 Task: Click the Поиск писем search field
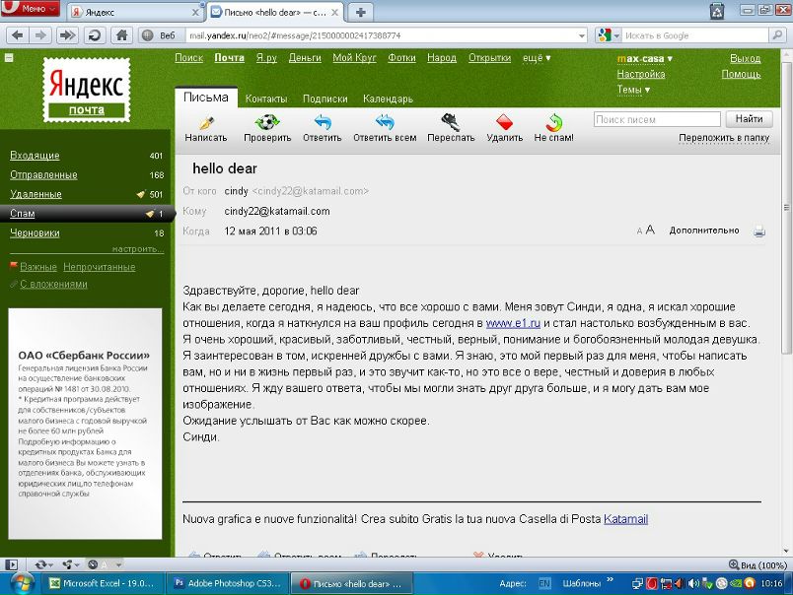[x=656, y=119]
